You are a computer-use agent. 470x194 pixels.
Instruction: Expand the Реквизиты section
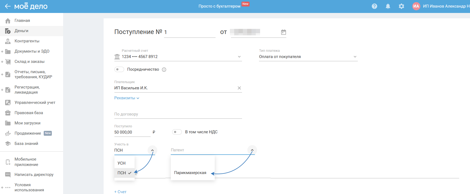pos(127,98)
